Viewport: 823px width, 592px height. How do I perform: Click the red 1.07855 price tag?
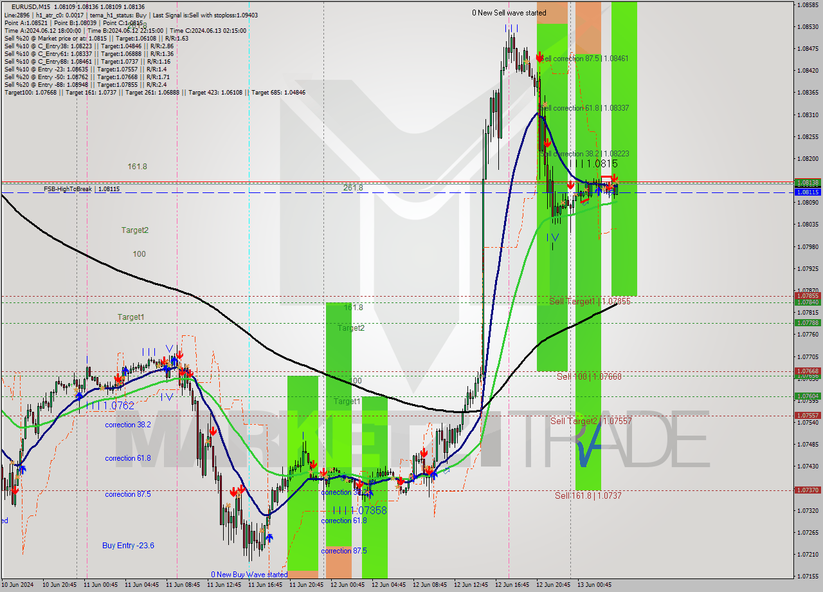coord(808,296)
